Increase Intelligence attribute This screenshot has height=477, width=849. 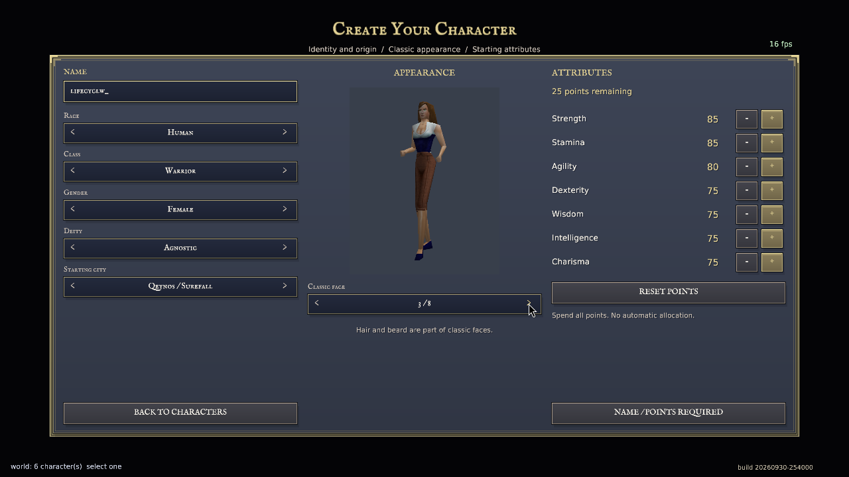772,238
